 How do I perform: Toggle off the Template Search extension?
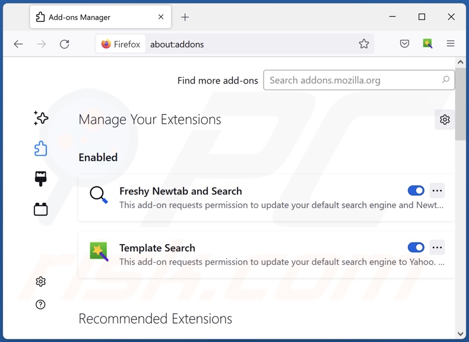(416, 248)
